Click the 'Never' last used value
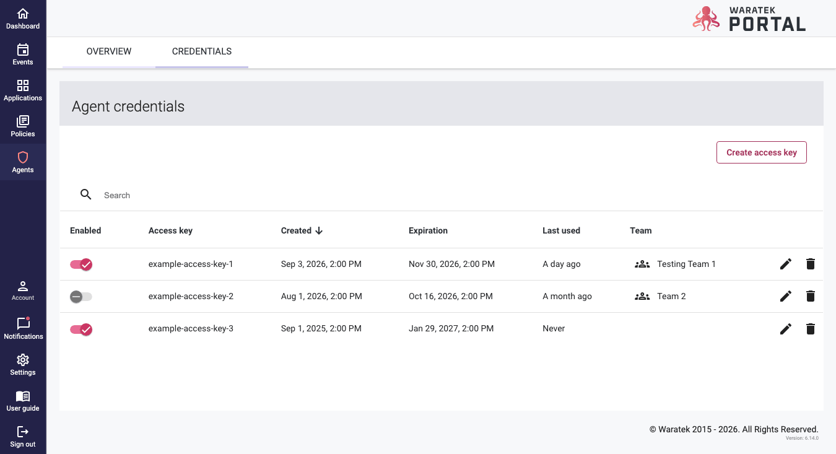Screen dimensions: 836x454 [554, 328]
